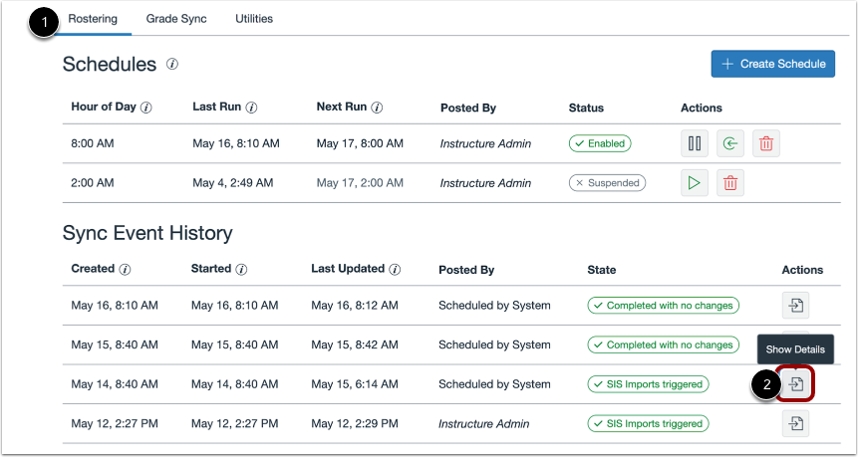This screenshot has height=457, width=858.
Task: Delete the 8:00 AM schedule
Action: click(766, 143)
